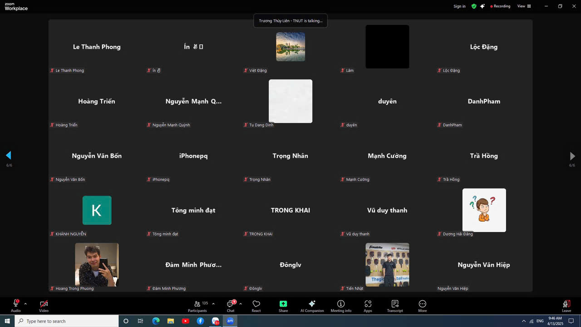Open the Apps panel
This screenshot has height=327, width=581.
(x=368, y=306)
